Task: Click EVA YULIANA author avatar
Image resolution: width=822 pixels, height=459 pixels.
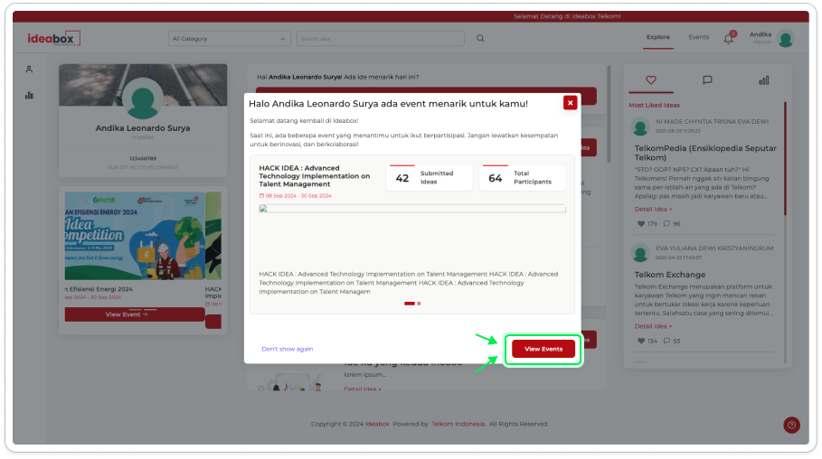Action: (640, 254)
